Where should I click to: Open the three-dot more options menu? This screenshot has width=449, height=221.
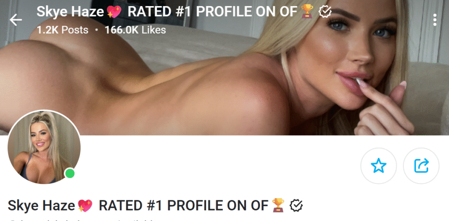[435, 20]
